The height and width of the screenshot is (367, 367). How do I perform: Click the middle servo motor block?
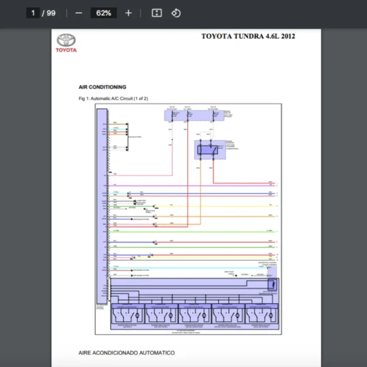(x=195, y=314)
